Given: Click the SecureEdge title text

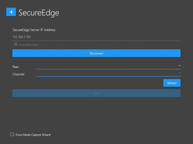Looking at the screenshot, I should tap(39, 13).
